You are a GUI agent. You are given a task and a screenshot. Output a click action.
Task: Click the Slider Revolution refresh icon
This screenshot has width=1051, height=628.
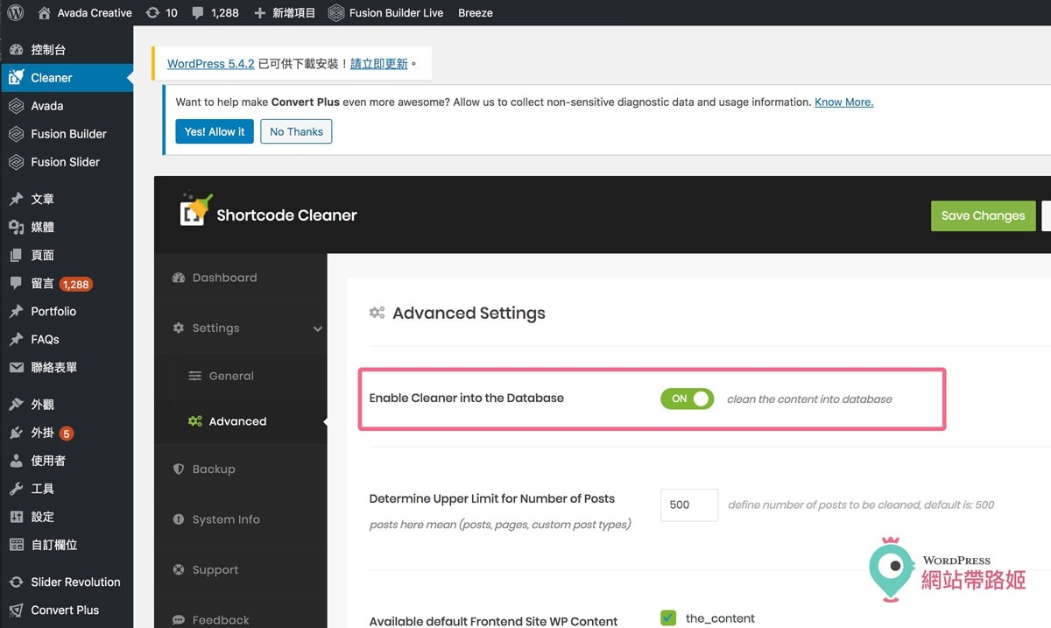[x=16, y=582]
